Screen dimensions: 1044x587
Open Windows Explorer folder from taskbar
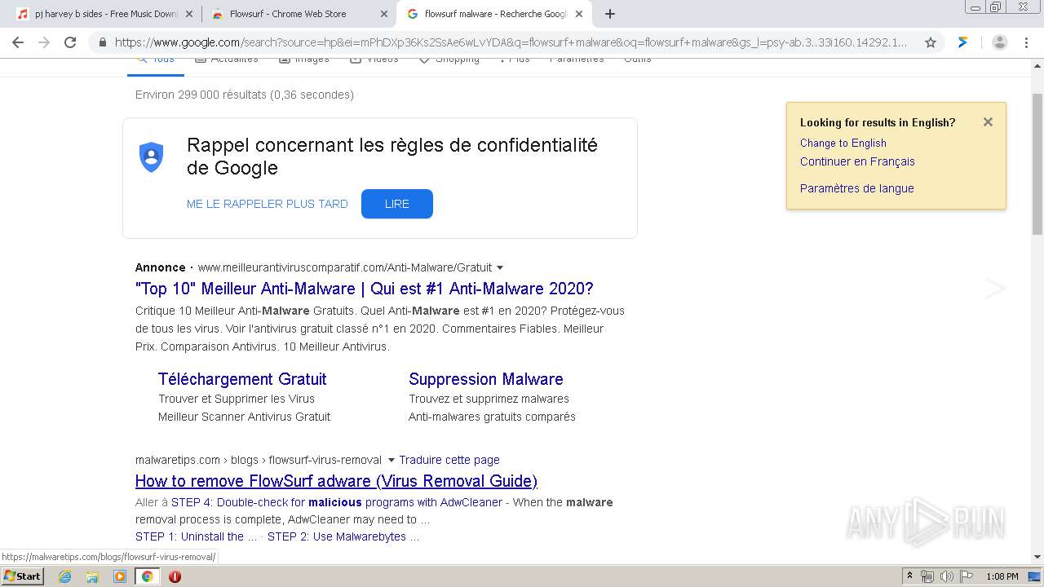click(x=92, y=576)
